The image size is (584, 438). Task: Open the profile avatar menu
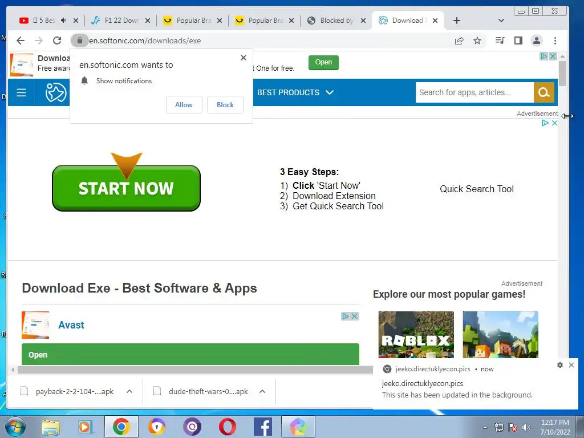(536, 40)
